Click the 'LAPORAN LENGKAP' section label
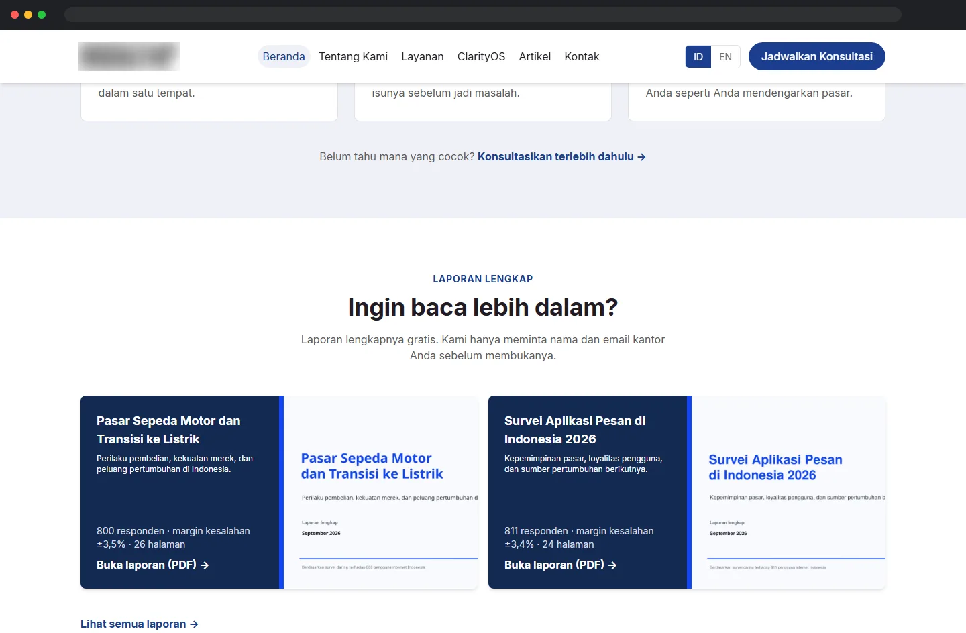This screenshot has height=633, width=966. (x=483, y=279)
